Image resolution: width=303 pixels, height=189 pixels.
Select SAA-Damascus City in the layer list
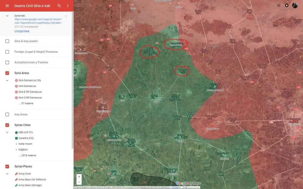29,80
